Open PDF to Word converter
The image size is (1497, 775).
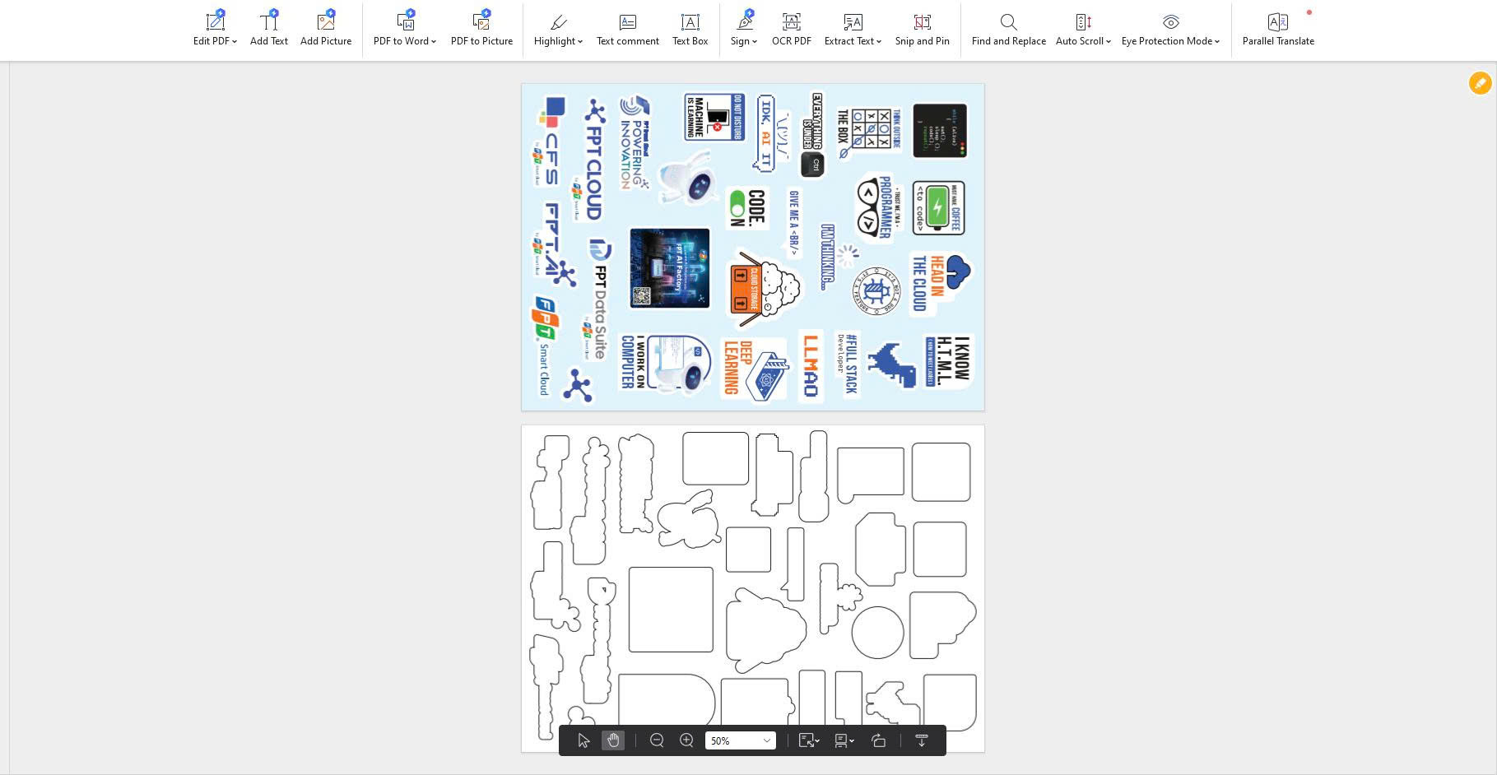coord(404,29)
